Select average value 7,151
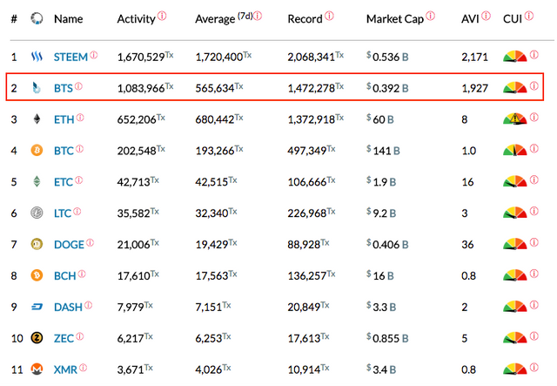 pos(209,307)
